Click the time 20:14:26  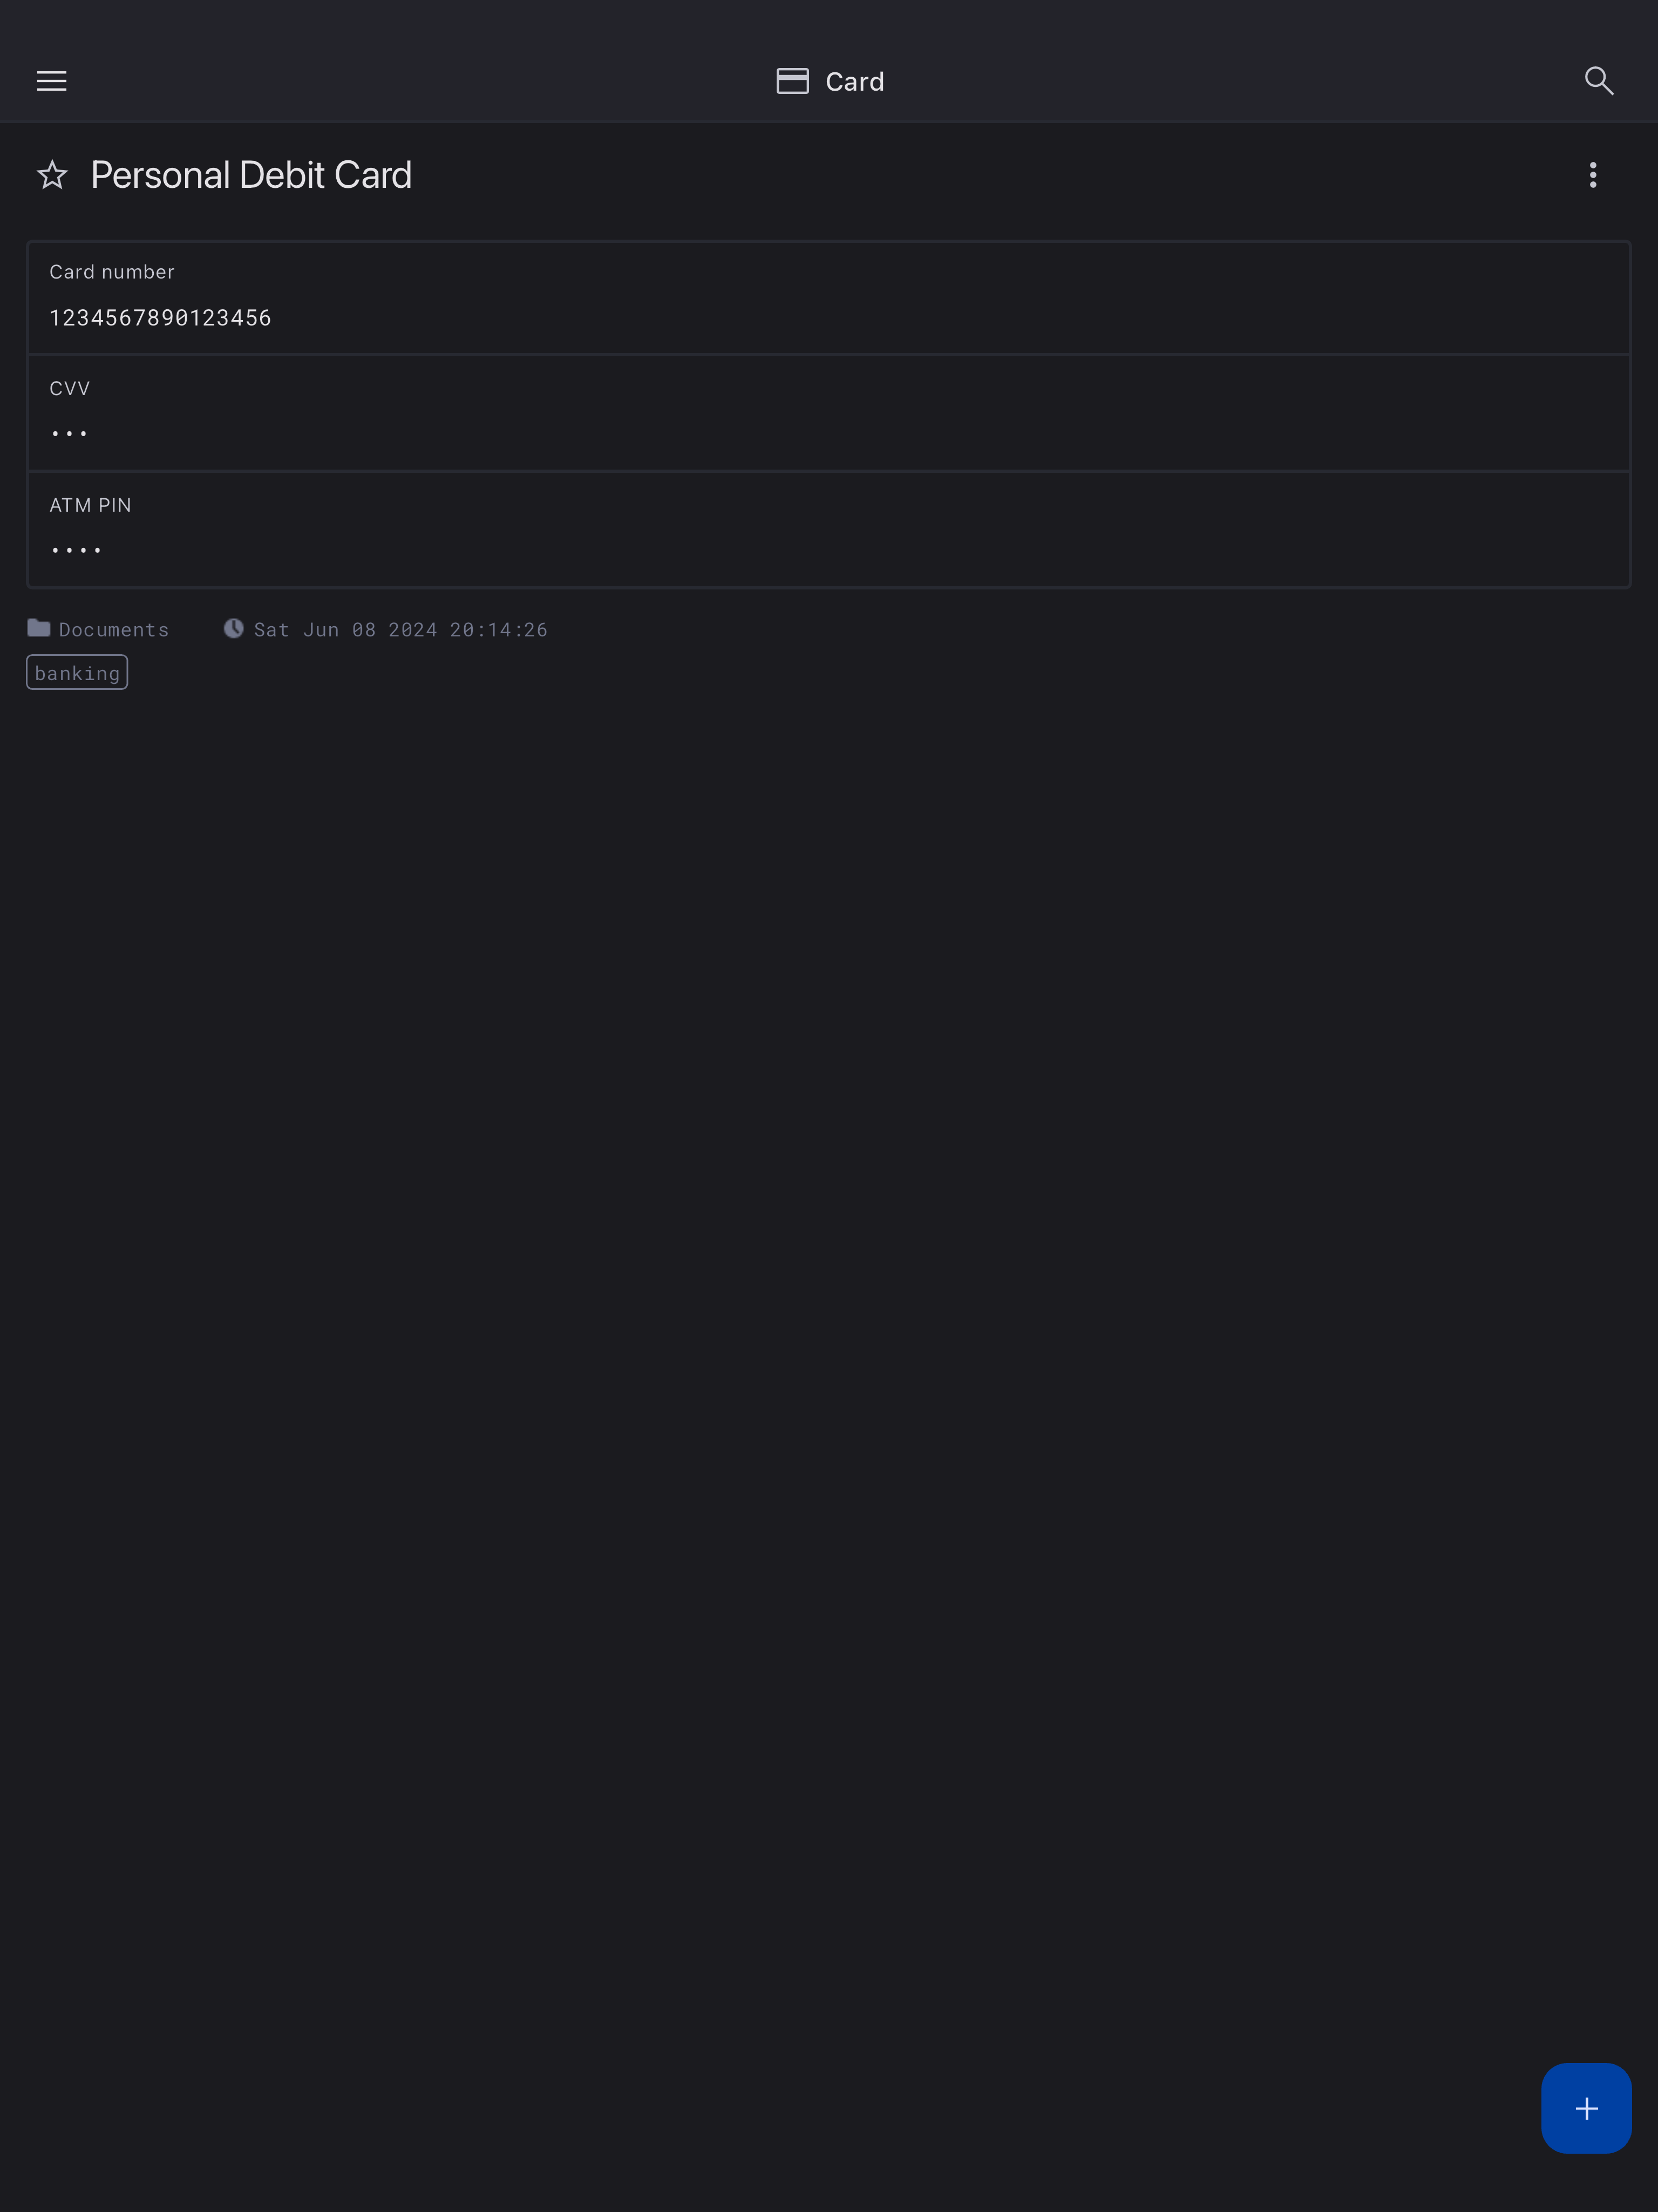(498, 630)
